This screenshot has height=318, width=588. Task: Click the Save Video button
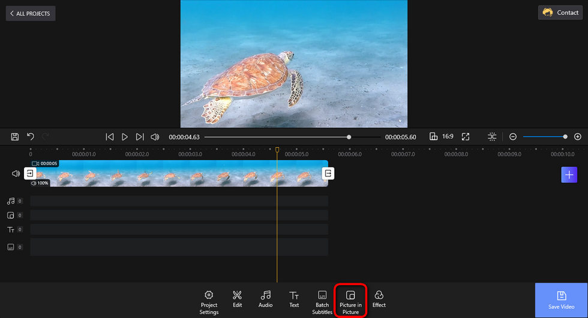pos(561,301)
